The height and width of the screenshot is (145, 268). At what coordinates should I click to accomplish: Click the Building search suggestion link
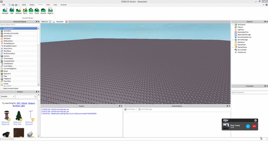[16, 106]
